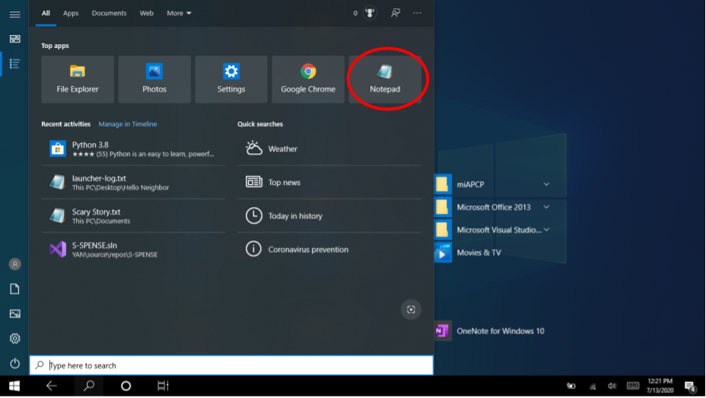The width and height of the screenshot is (706, 398).
Task: Click the Manage in Timeline link
Action: (x=128, y=124)
